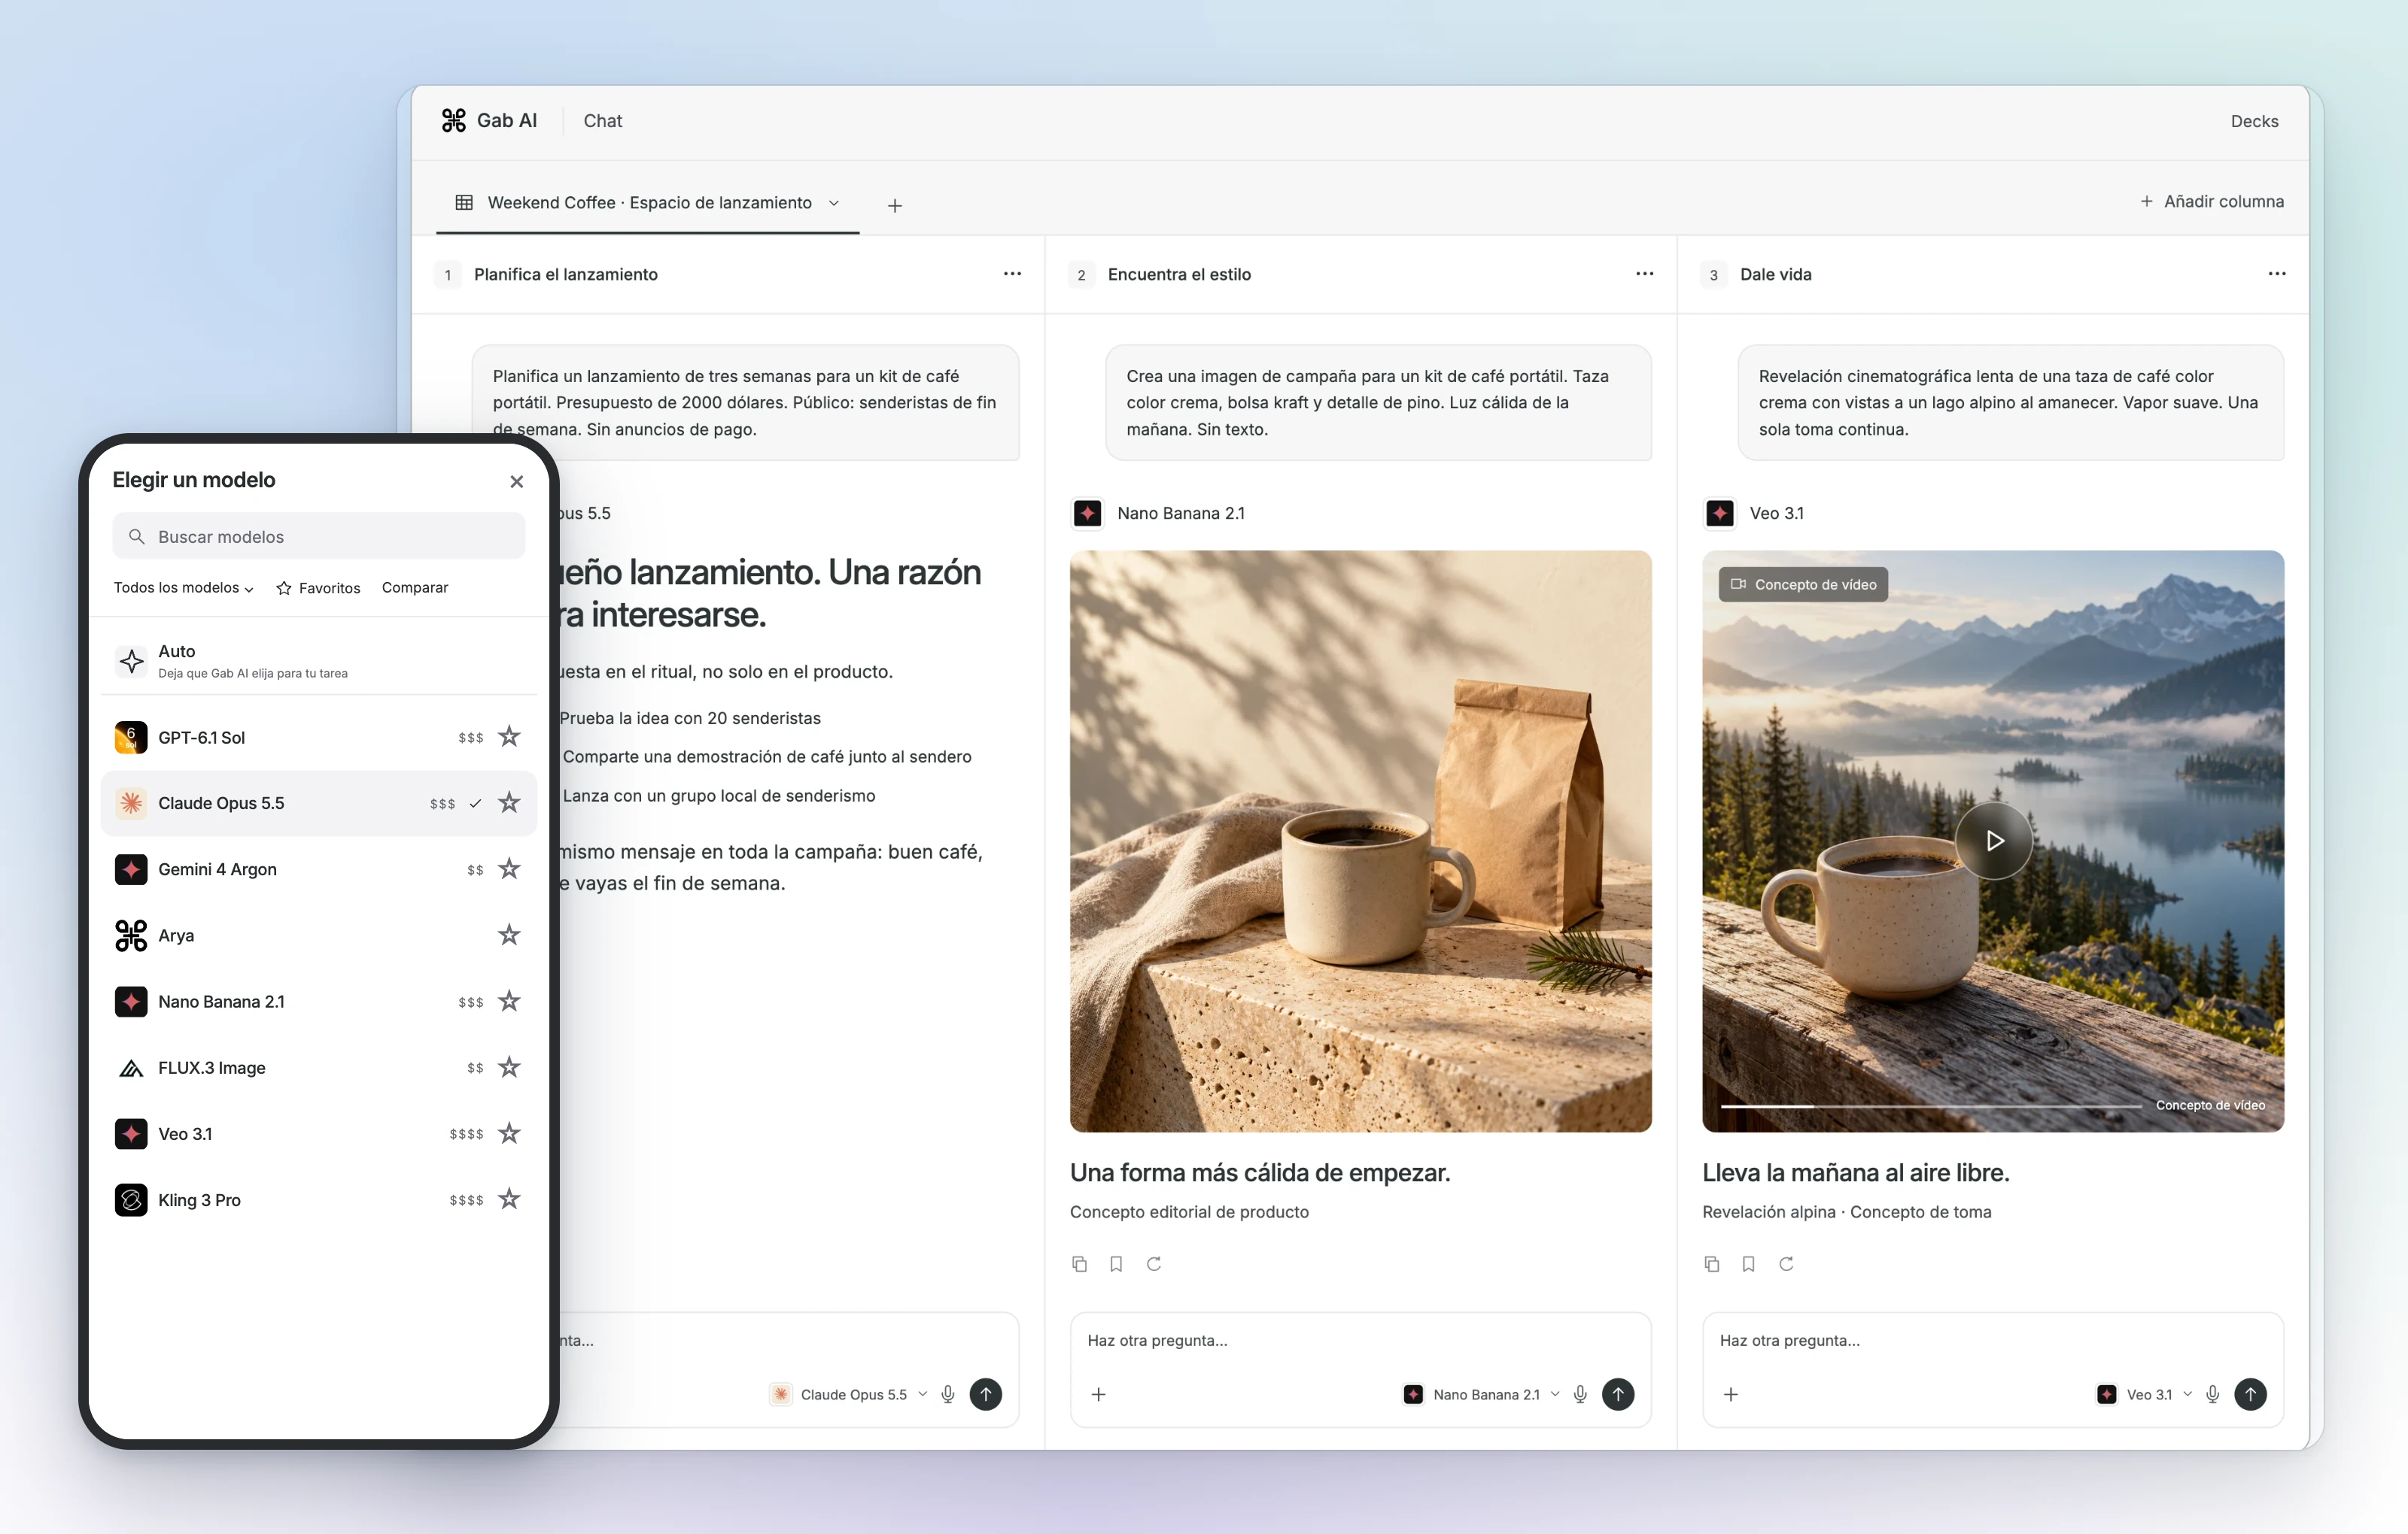Select Auto model option

(x=318, y=660)
